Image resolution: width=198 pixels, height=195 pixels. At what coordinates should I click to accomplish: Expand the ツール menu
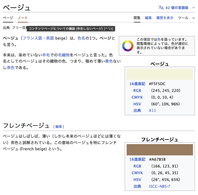point(186,18)
